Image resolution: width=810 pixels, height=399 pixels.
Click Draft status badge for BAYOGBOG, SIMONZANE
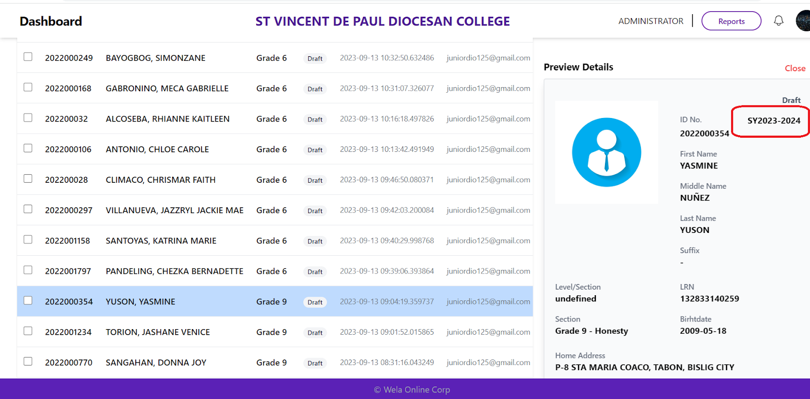pyautogui.click(x=315, y=59)
